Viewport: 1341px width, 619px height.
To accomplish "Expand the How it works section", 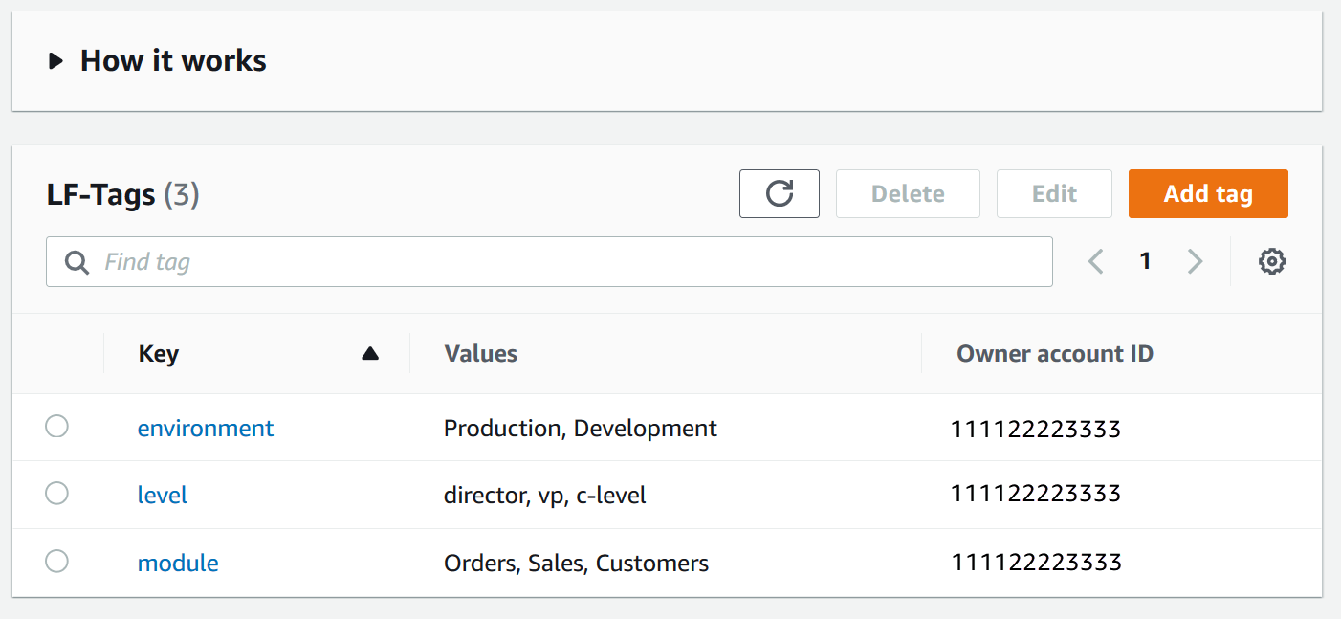I will [56, 61].
